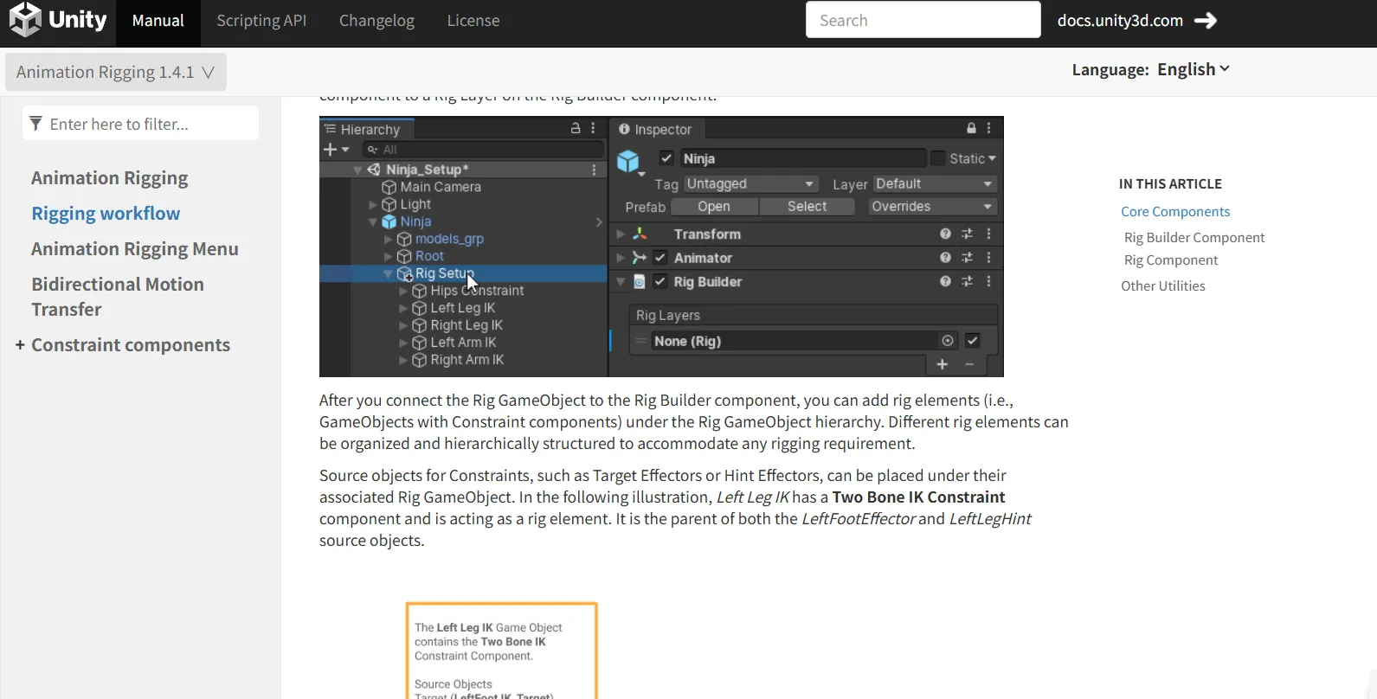
Task: Click Hierarchy panel three-dot menu
Action: pyautogui.click(x=593, y=128)
